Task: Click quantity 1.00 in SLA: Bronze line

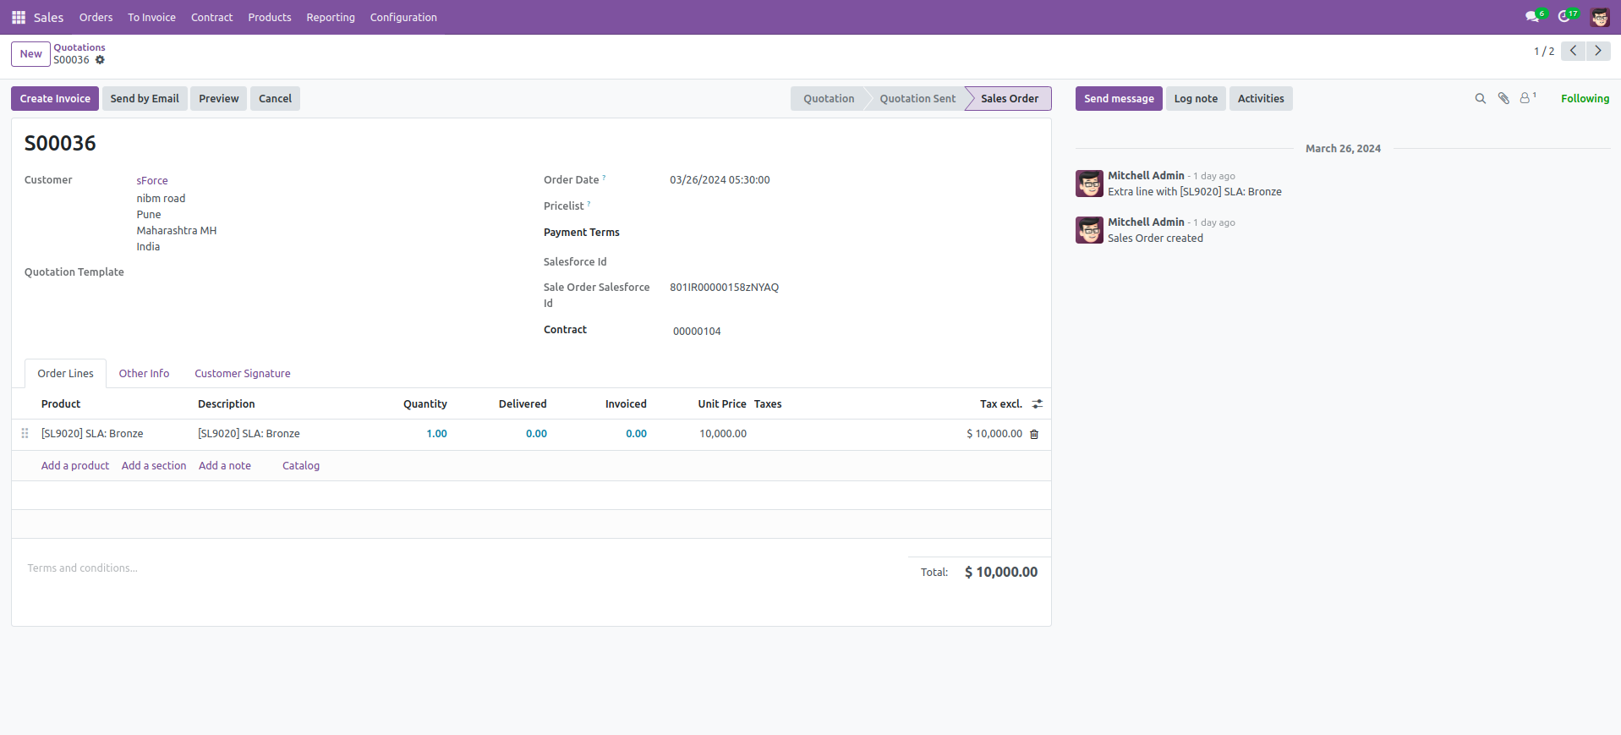Action: click(x=436, y=434)
